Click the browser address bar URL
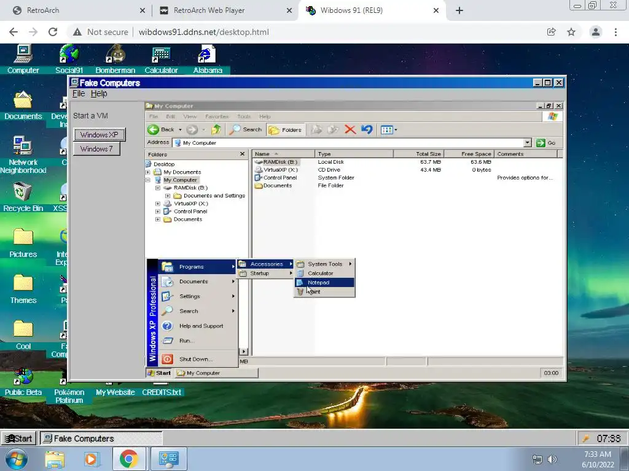Viewport: 629px width, 471px height. (204, 32)
